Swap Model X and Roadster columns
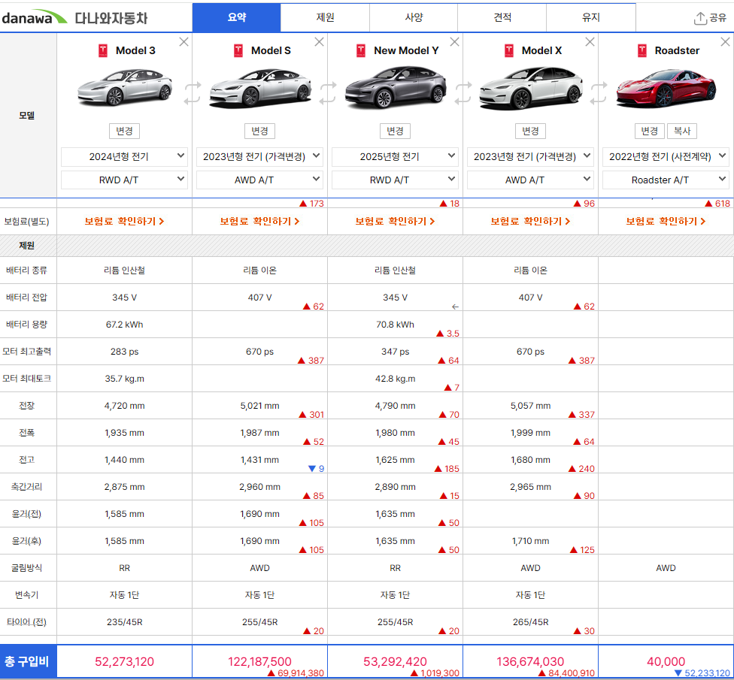This screenshot has height=680, width=734. [x=598, y=92]
